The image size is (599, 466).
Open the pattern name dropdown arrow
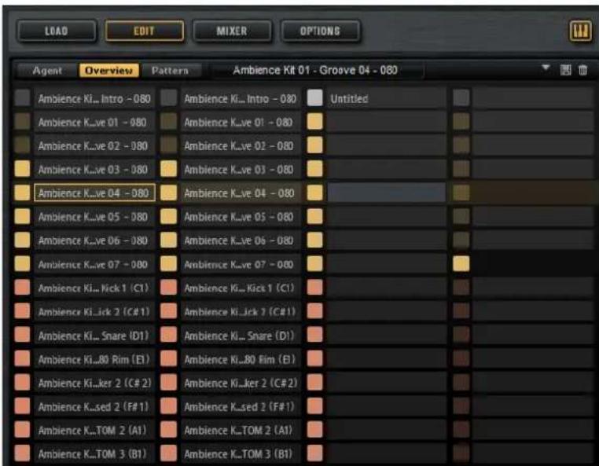[546, 68]
